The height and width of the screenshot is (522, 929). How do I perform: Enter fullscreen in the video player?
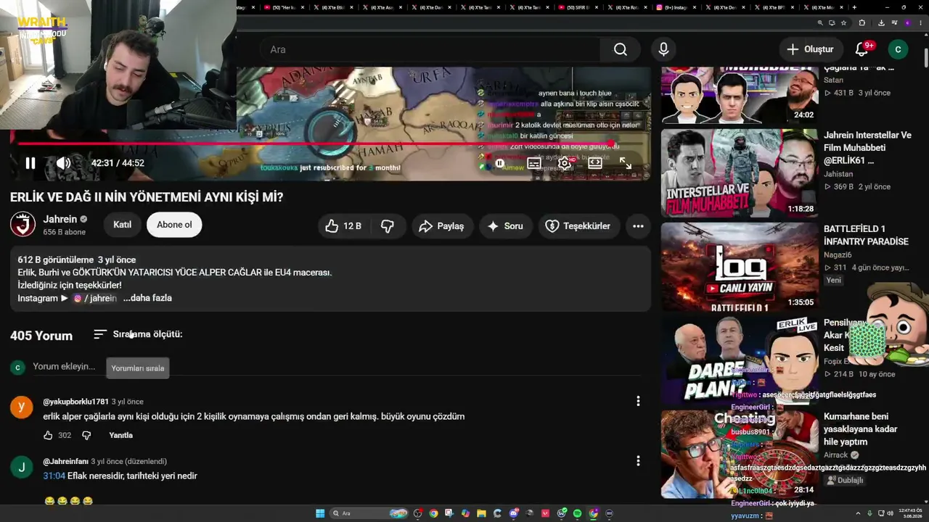pos(626,164)
